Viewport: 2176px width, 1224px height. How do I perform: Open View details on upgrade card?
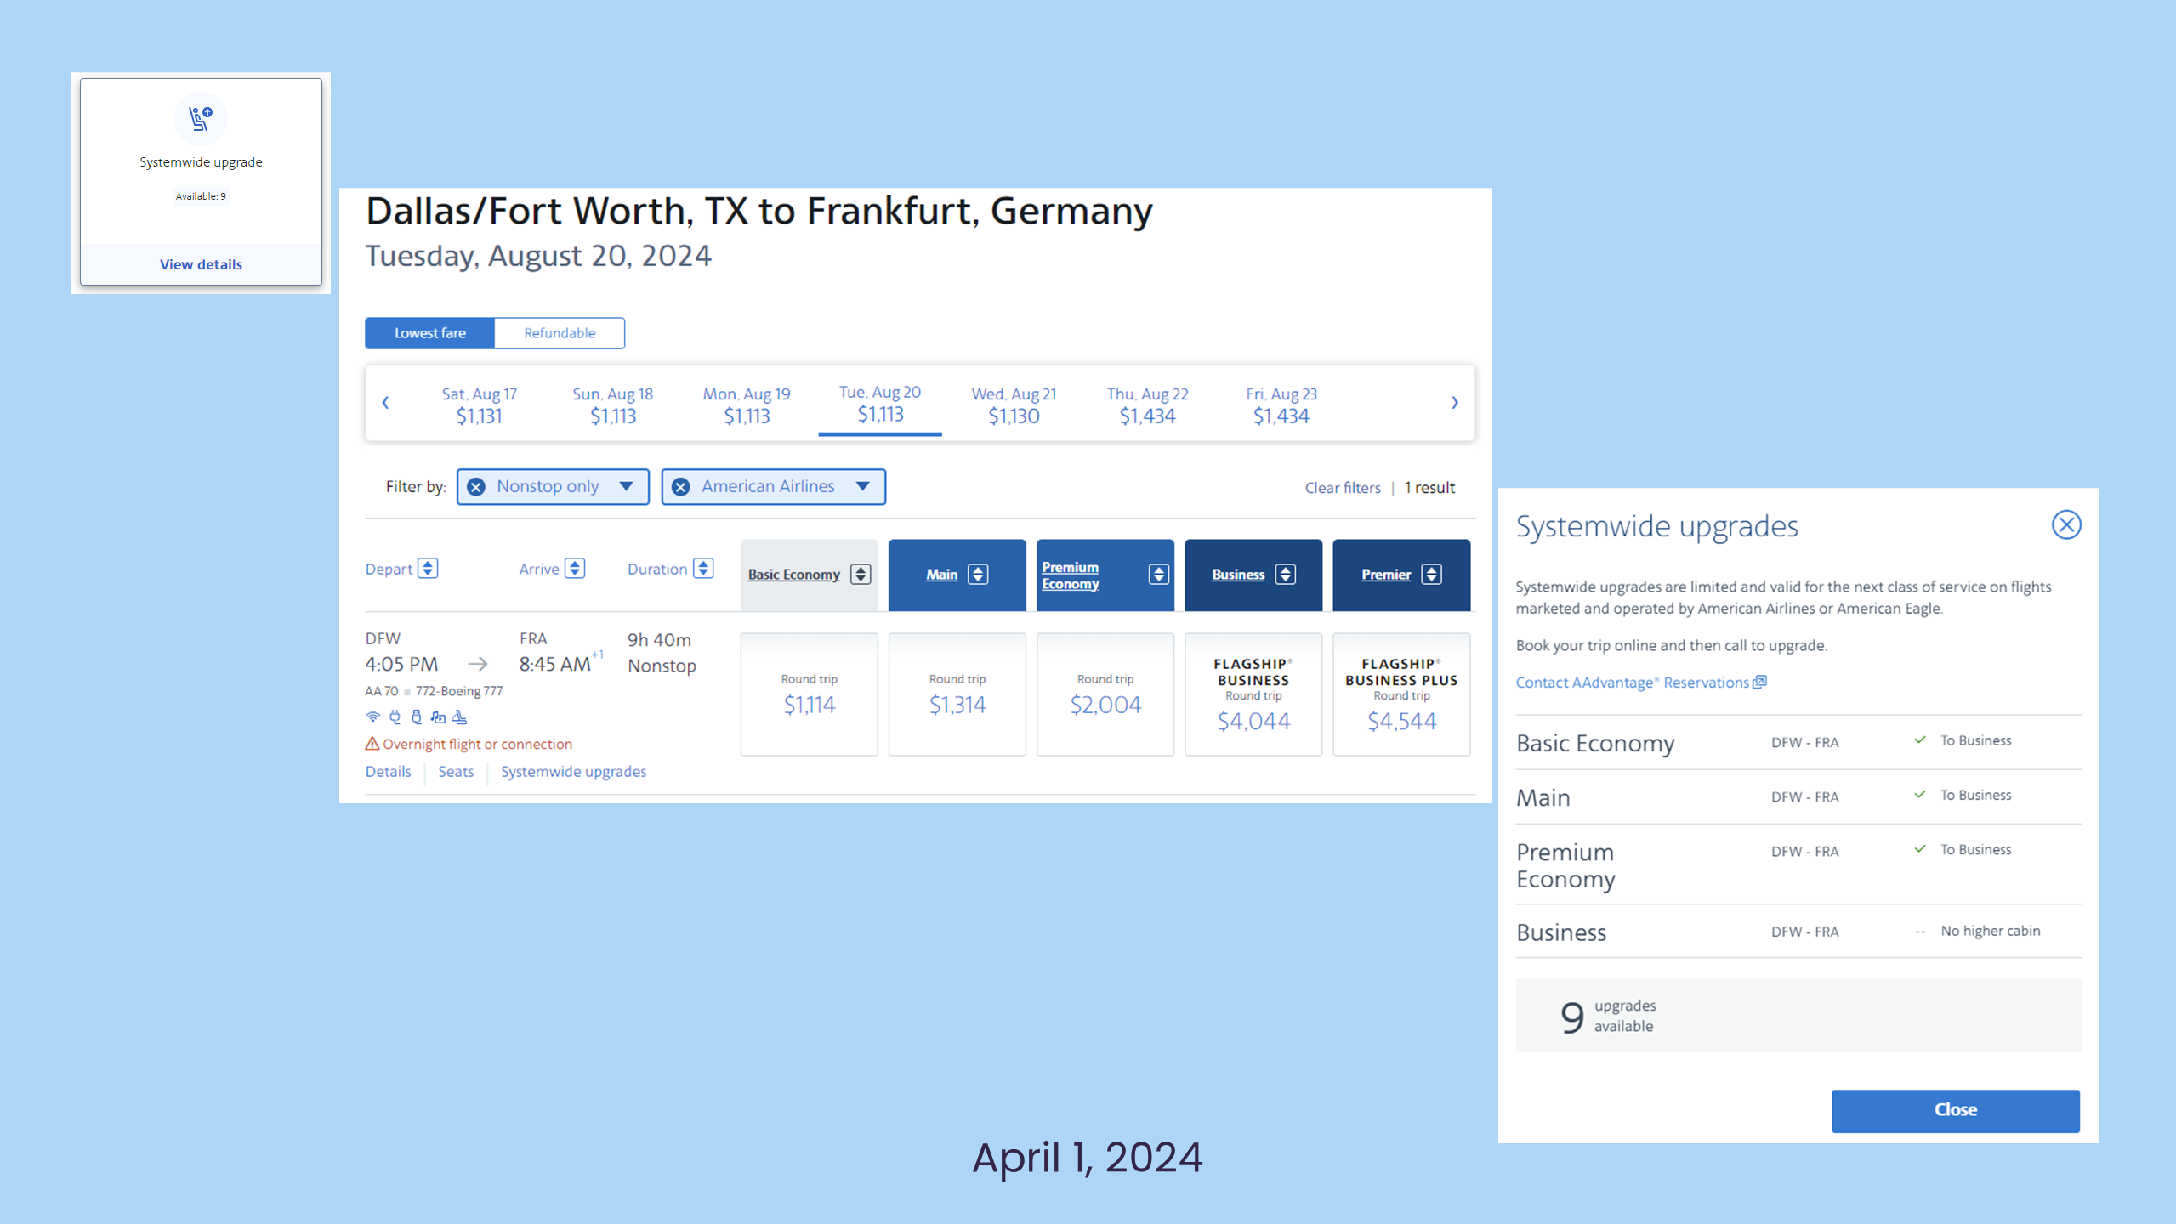(x=201, y=264)
